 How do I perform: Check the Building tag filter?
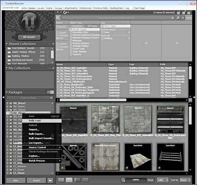[102, 38]
